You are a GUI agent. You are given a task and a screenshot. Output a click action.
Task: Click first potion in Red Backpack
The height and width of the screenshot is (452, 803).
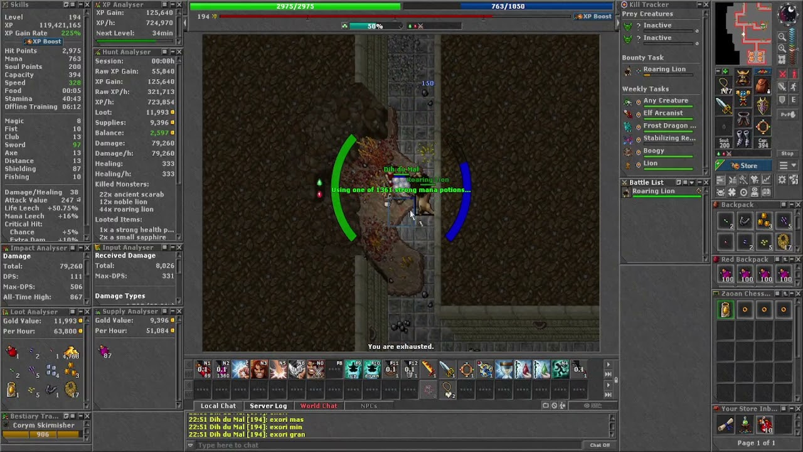click(726, 273)
